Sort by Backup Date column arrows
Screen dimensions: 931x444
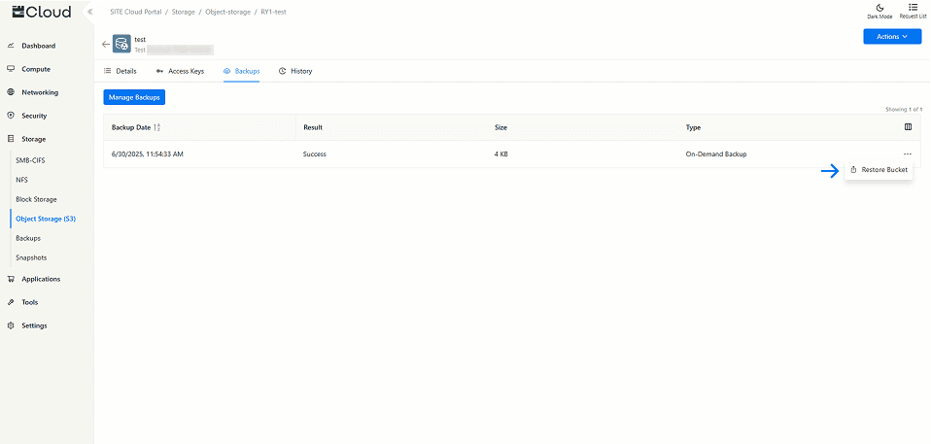point(157,127)
